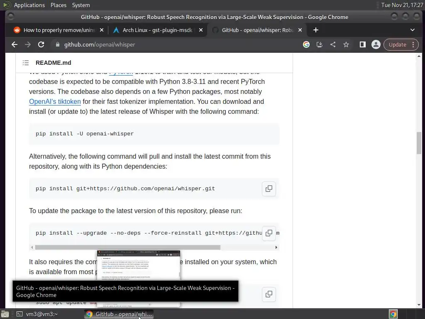Close the GitHub openai/whisper tab
Screen dimensions: 425x319
[x=300, y=30]
